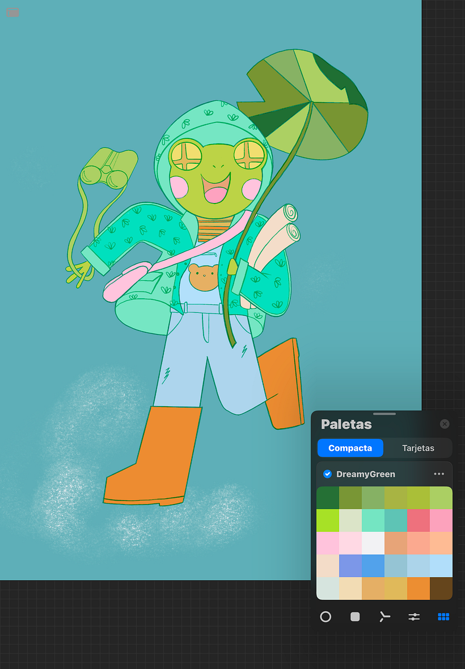
Task: Choose the bright lime green swatch
Action: [x=328, y=520]
